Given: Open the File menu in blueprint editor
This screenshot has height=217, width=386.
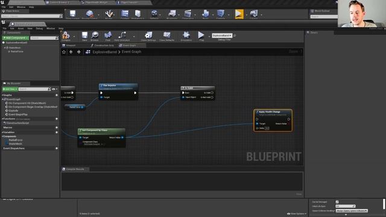Looking at the screenshot, I should [x=5, y=28].
